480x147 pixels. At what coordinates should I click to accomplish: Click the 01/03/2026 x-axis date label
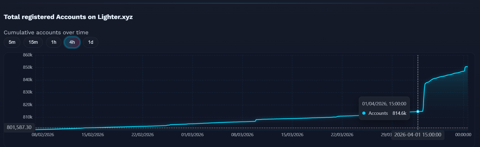(x=192, y=135)
